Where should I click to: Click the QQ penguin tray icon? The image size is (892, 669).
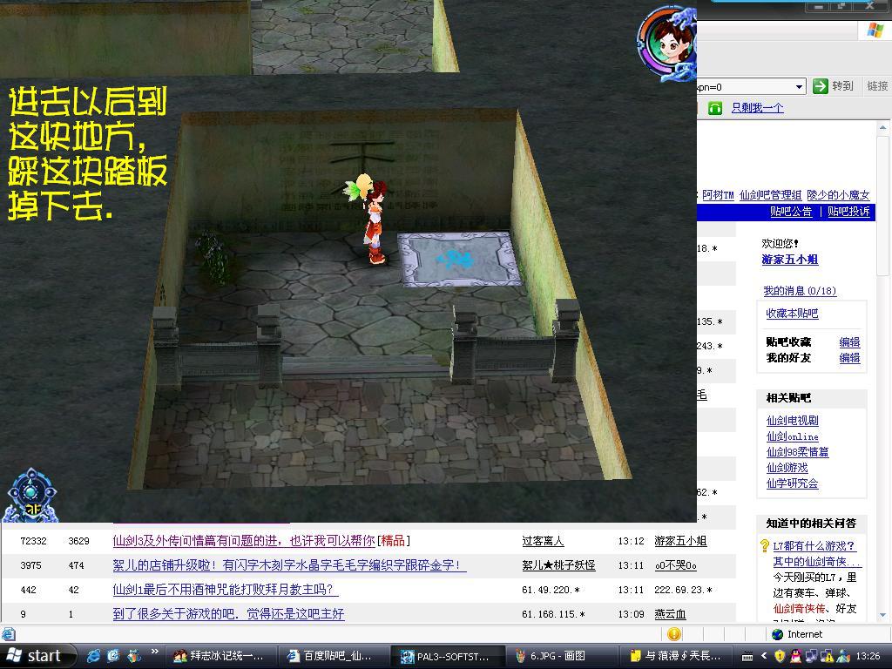coord(795,656)
